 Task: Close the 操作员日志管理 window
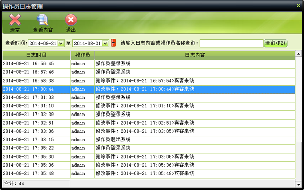pos(298,6)
